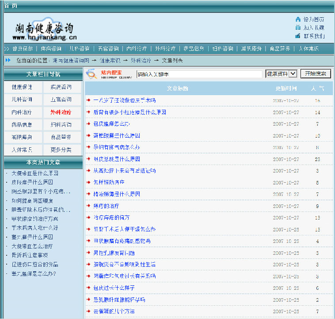Image resolution: width=335 pixels, height=319 pixels.
Task: Click the 首页 label in the top bar
Action: tap(11, 6)
